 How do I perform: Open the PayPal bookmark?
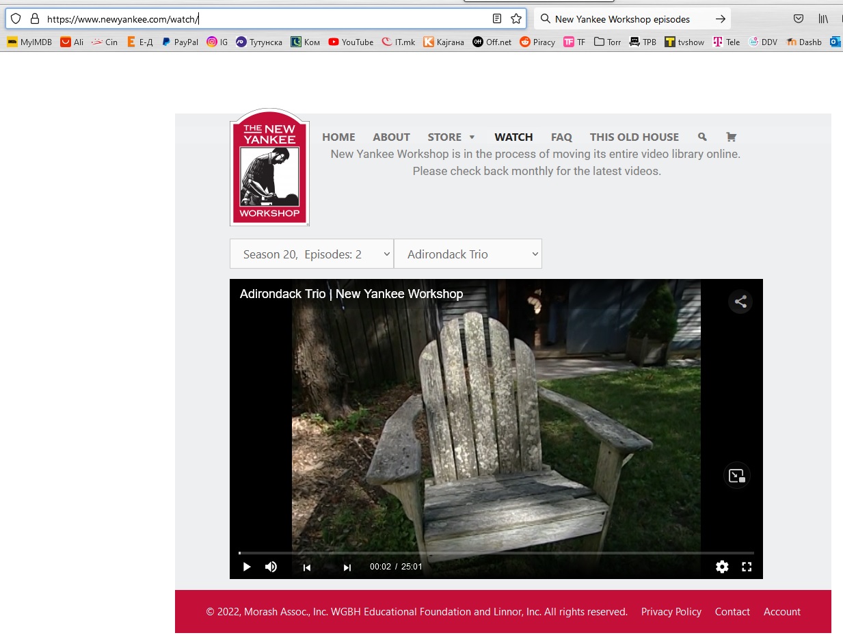180,42
